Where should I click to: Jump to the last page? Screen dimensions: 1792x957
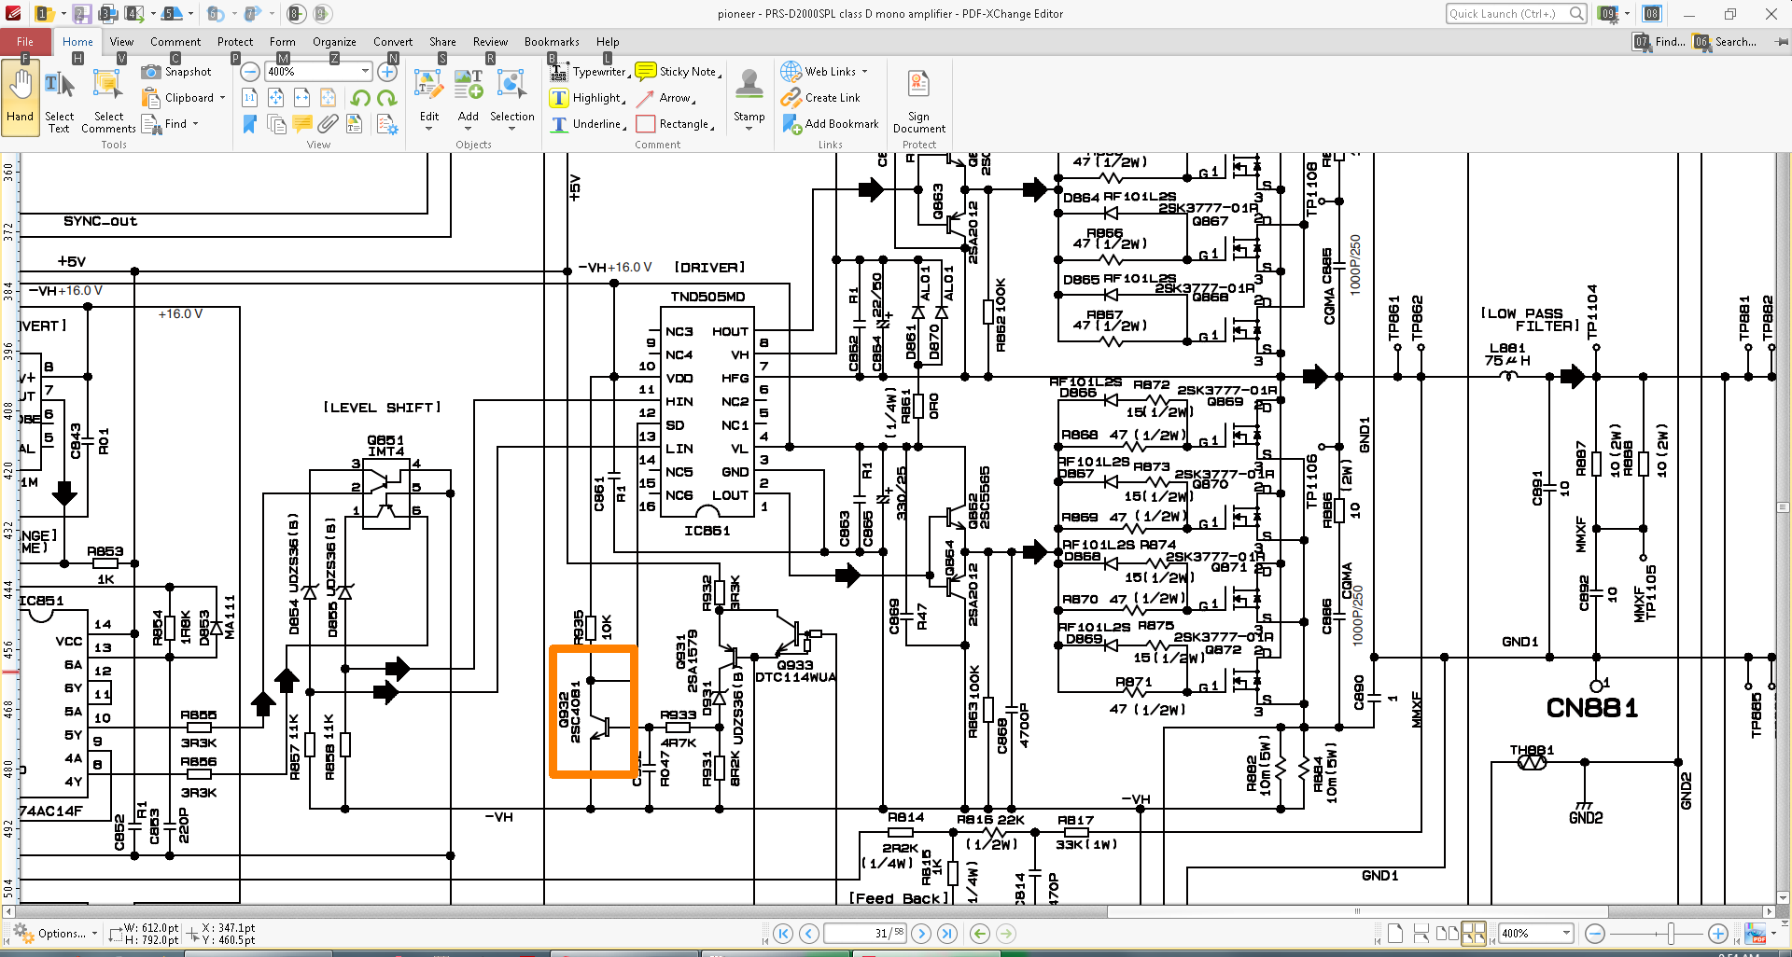[x=947, y=934]
